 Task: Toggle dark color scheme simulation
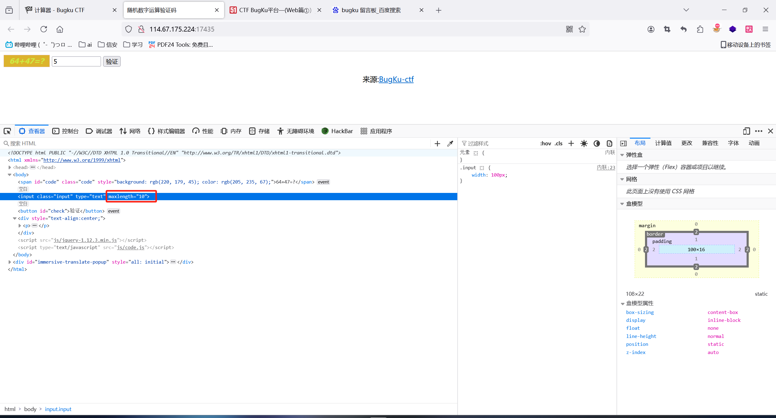(596, 143)
